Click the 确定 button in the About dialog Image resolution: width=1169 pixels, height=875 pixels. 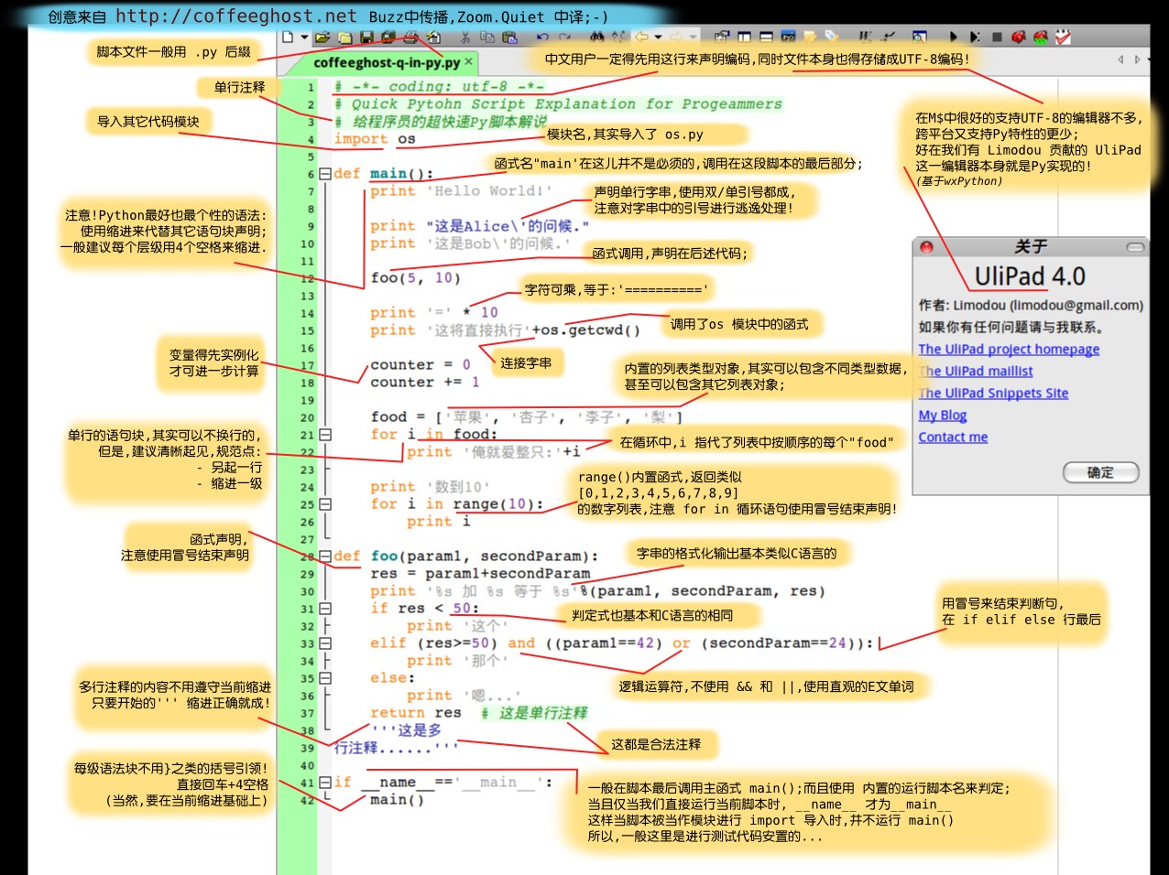pyautogui.click(x=1100, y=472)
